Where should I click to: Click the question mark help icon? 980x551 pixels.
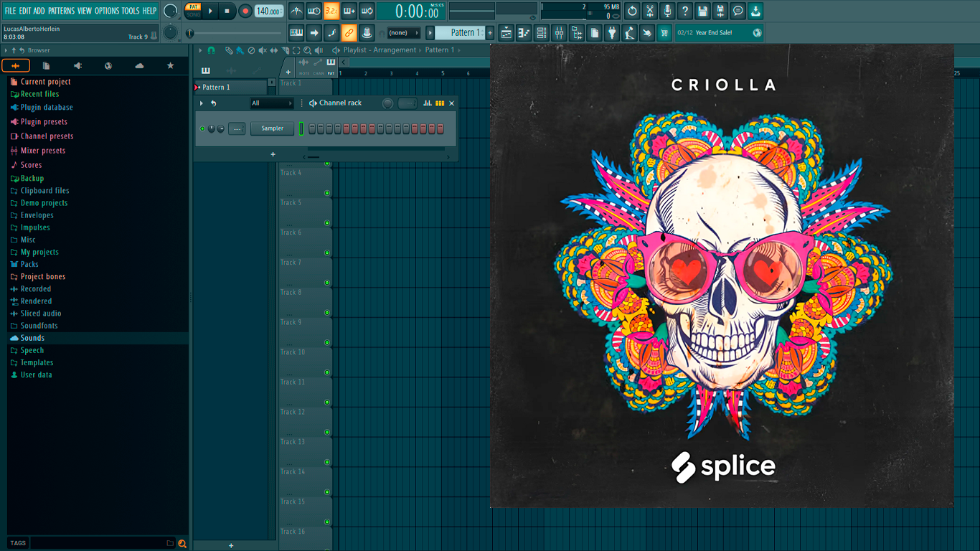pos(685,11)
